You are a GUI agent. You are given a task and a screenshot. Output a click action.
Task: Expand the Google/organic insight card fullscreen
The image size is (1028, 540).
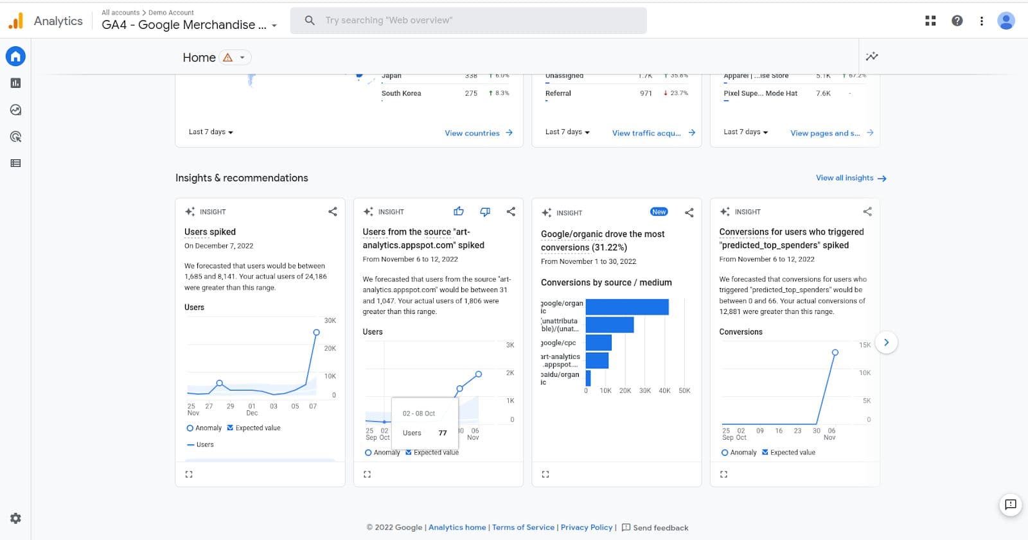(x=545, y=475)
